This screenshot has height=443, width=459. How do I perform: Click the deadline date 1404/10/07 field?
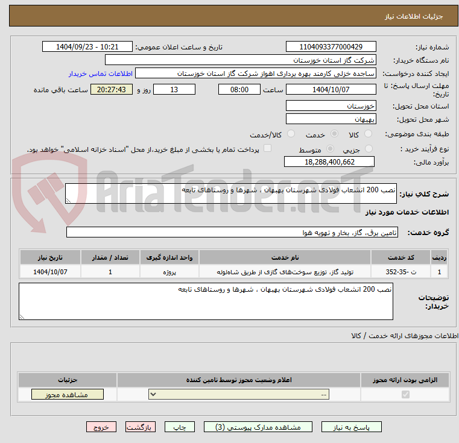(331, 89)
